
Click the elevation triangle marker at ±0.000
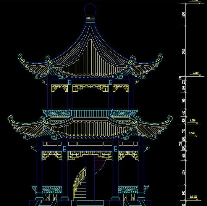(x=197, y=199)
